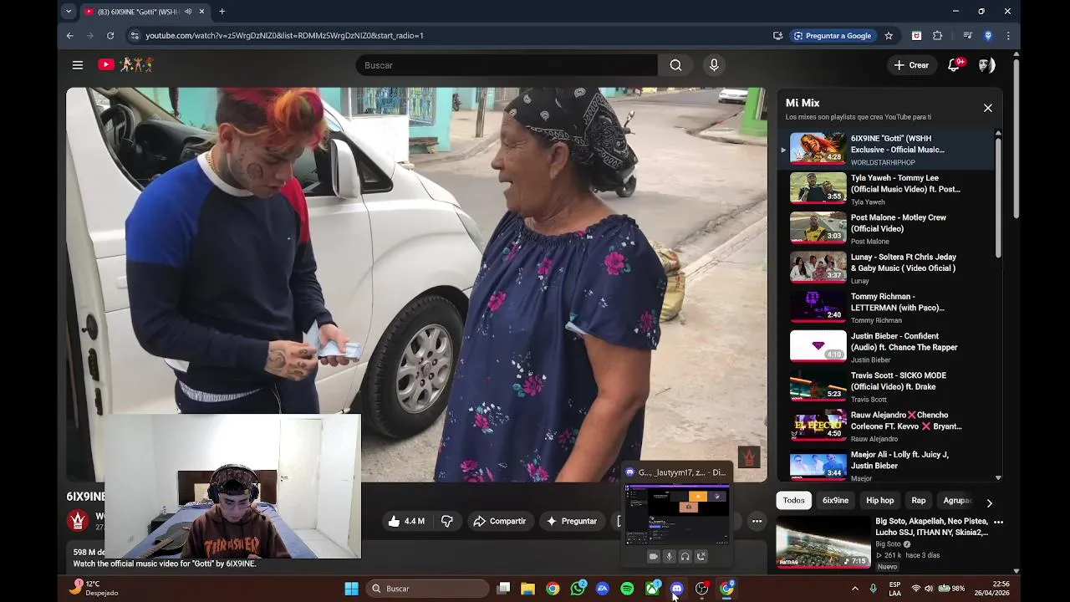Toggle camera in Discord preview popup
Viewport: 1070px width, 602px height.
tap(653, 556)
